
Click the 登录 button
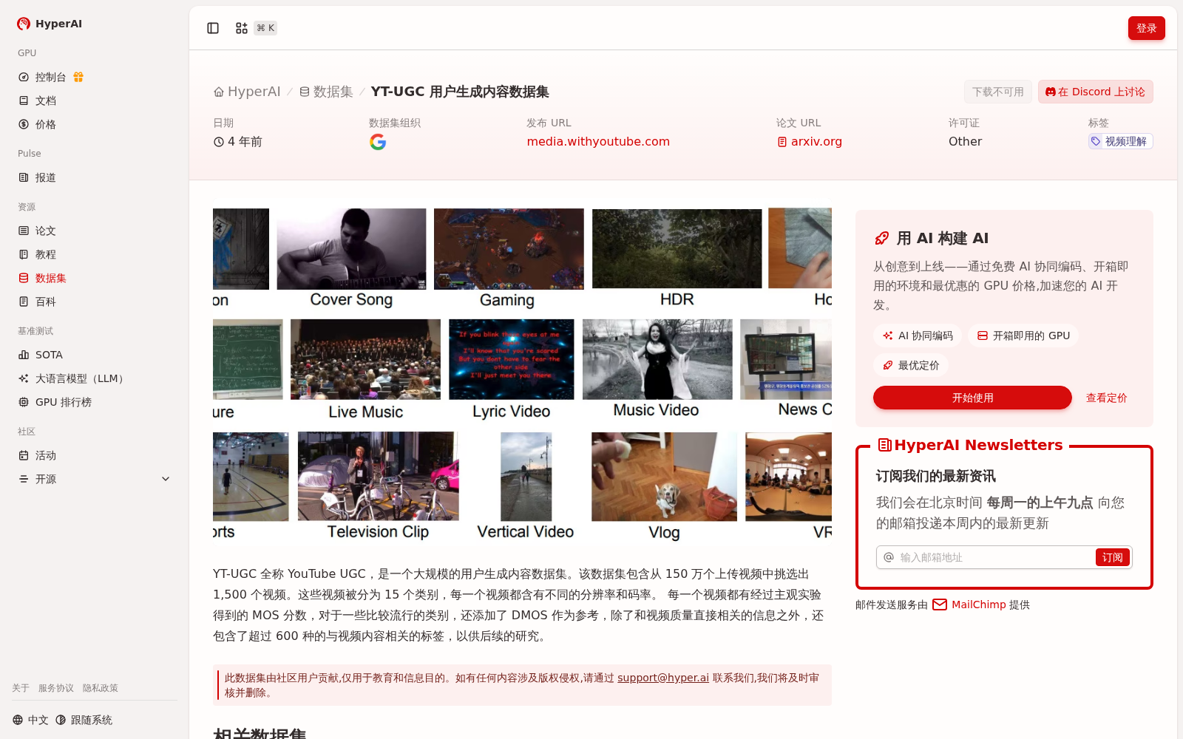(x=1147, y=28)
